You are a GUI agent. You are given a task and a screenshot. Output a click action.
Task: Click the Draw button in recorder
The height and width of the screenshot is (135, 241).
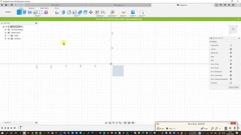[204, 129]
